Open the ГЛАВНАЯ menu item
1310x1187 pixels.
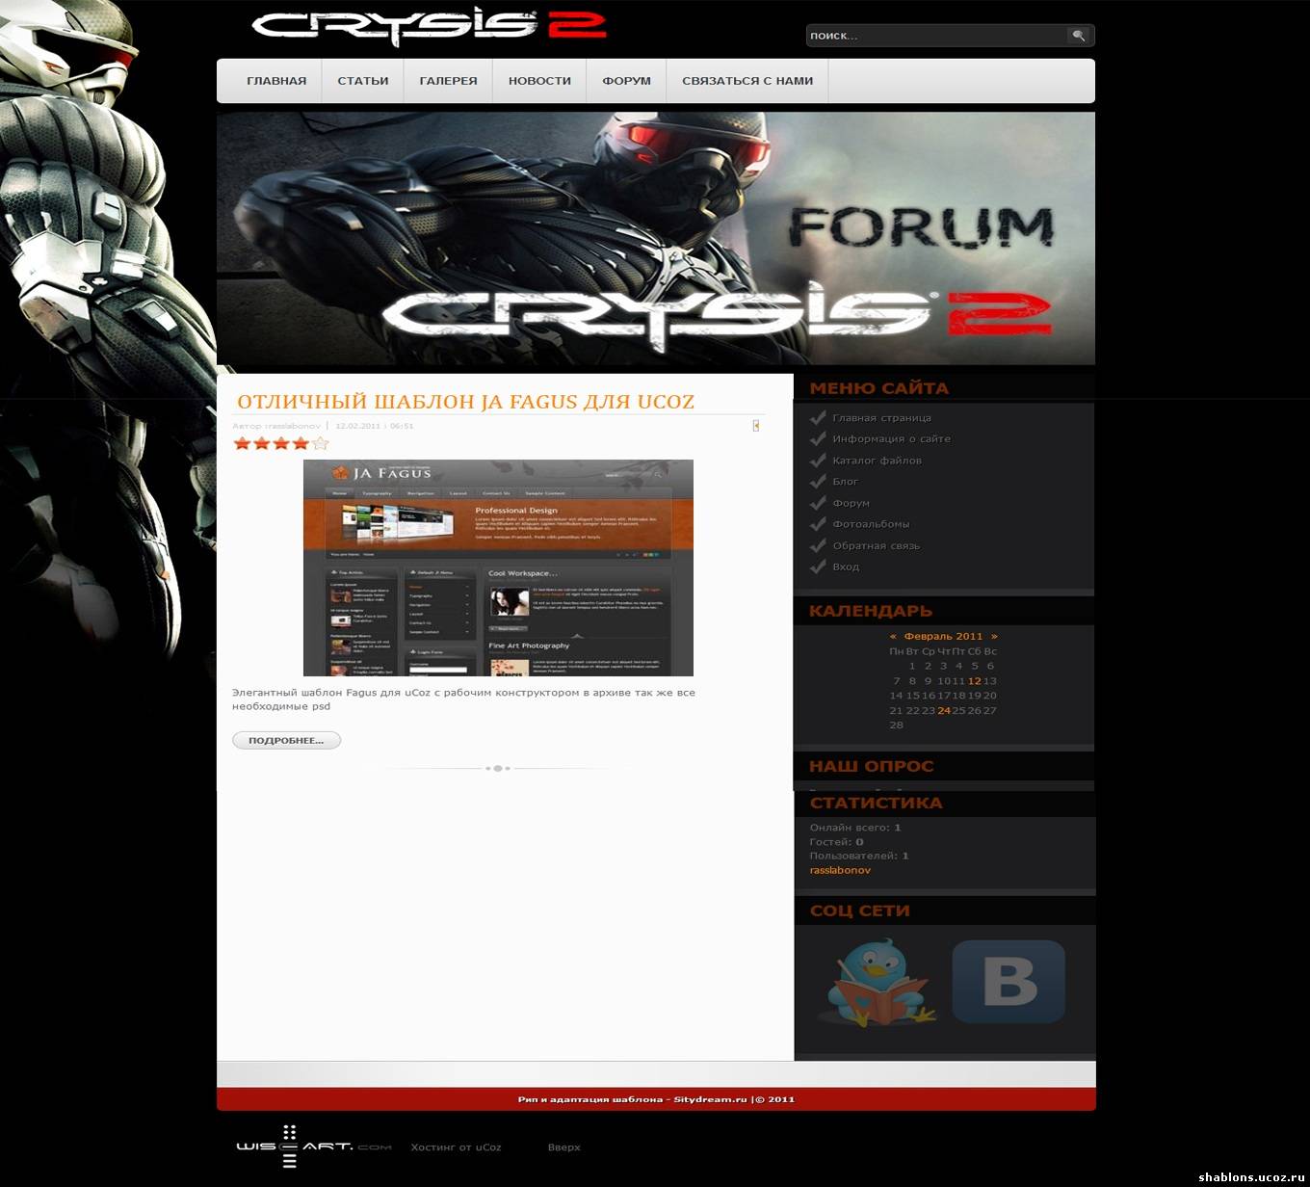click(x=276, y=81)
